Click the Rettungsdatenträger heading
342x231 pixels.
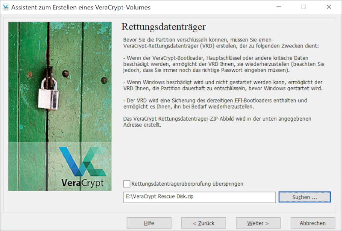click(163, 27)
